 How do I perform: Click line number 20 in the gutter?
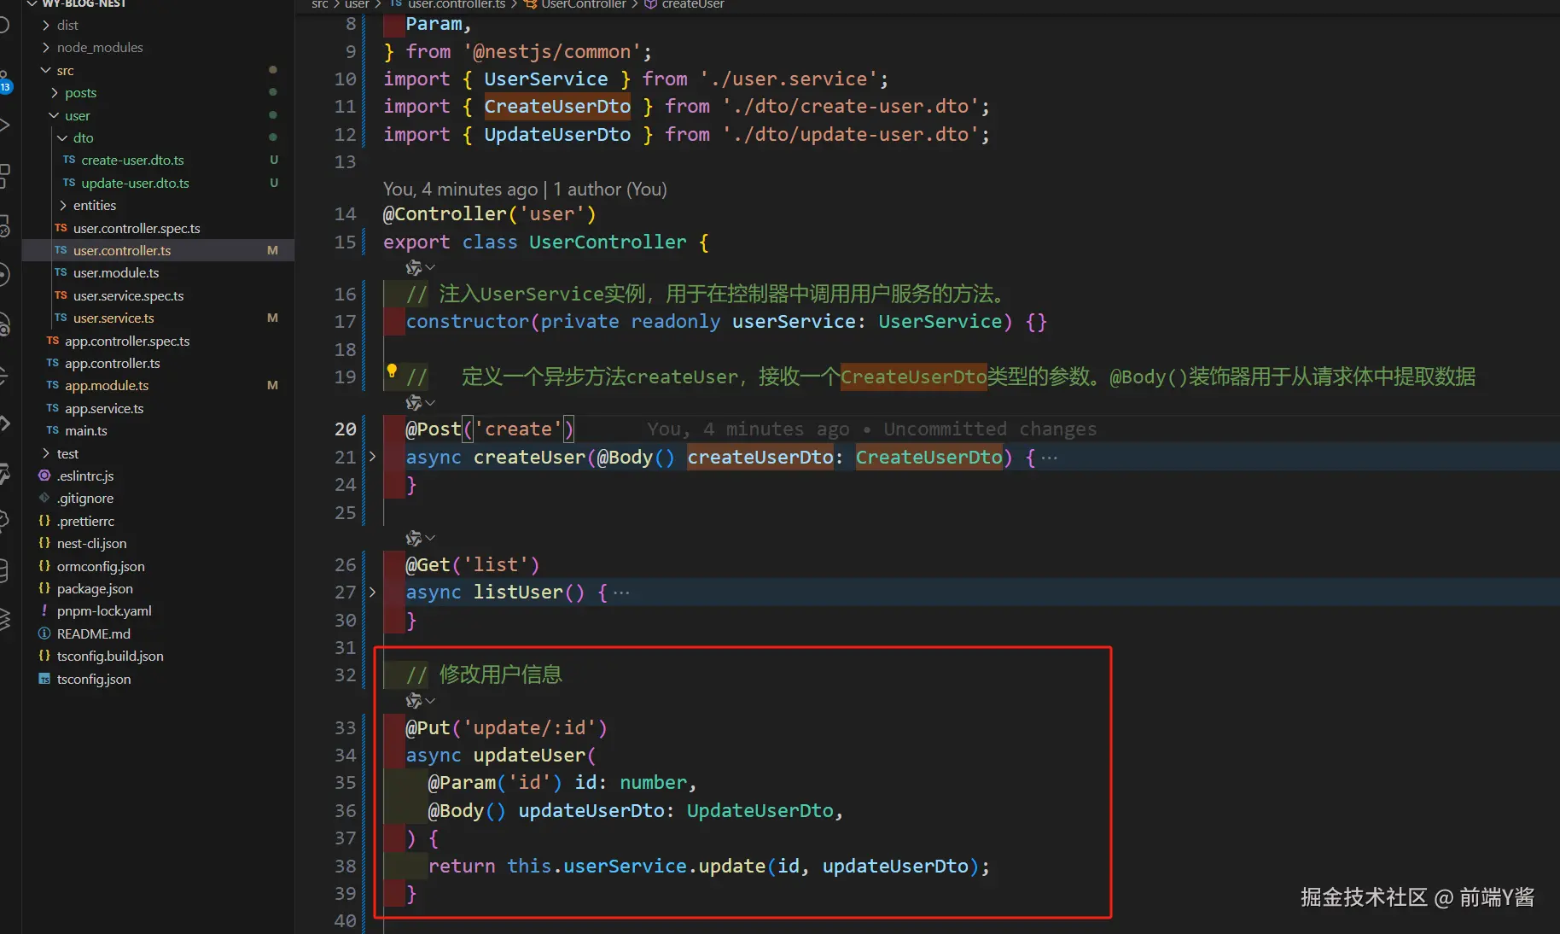point(345,429)
